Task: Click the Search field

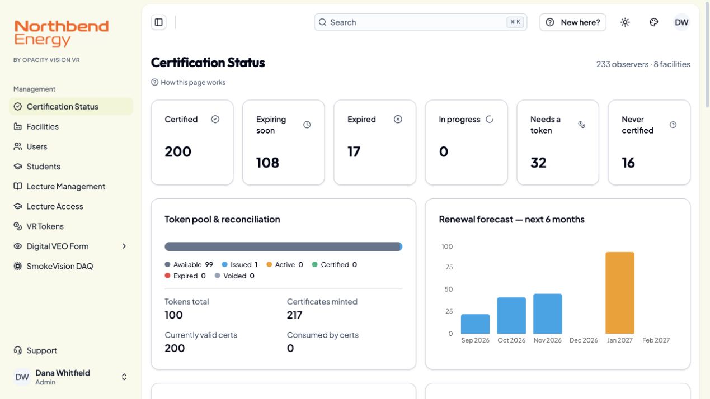Action: click(420, 22)
